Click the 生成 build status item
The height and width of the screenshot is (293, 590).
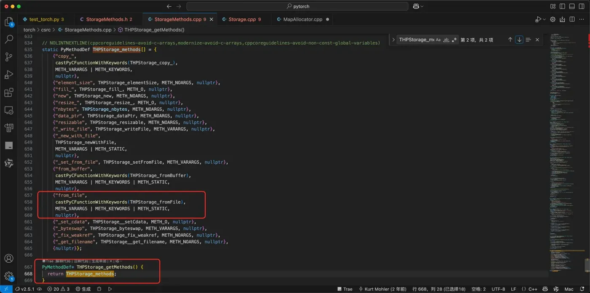point(83,289)
